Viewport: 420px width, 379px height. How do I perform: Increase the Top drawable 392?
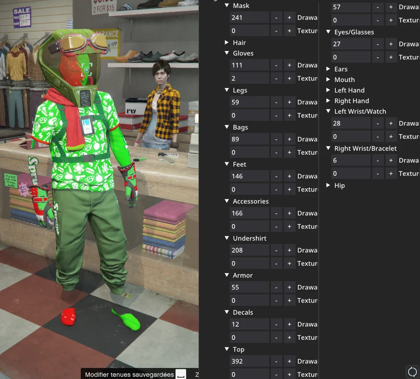[x=289, y=361]
